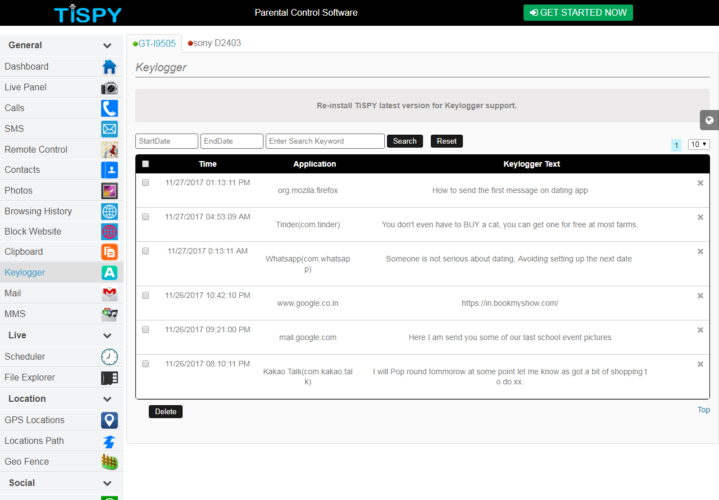Check the www.google.co.in row checkbox
This screenshot has height=500, width=719.
(x=145, y=295)
